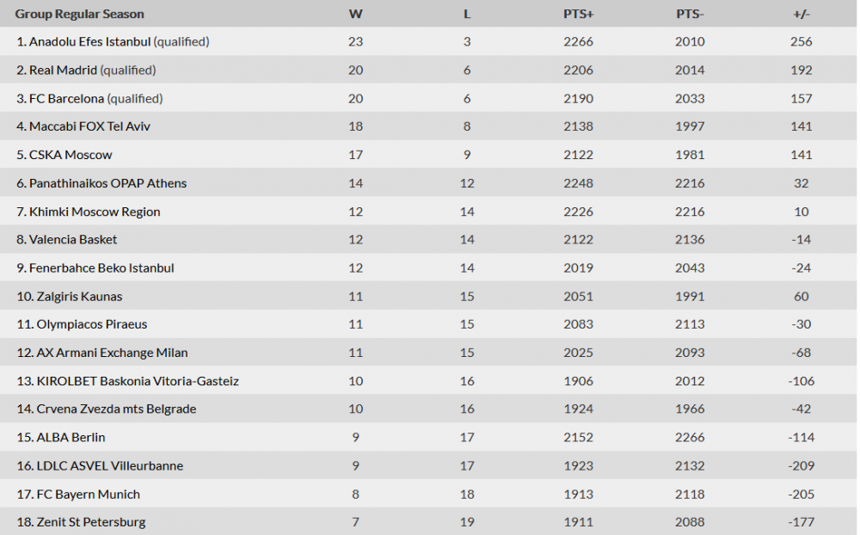The image size is (860, 535).
Task: Open CSKA Moscow team entry
Action: (x=71, y=155)
